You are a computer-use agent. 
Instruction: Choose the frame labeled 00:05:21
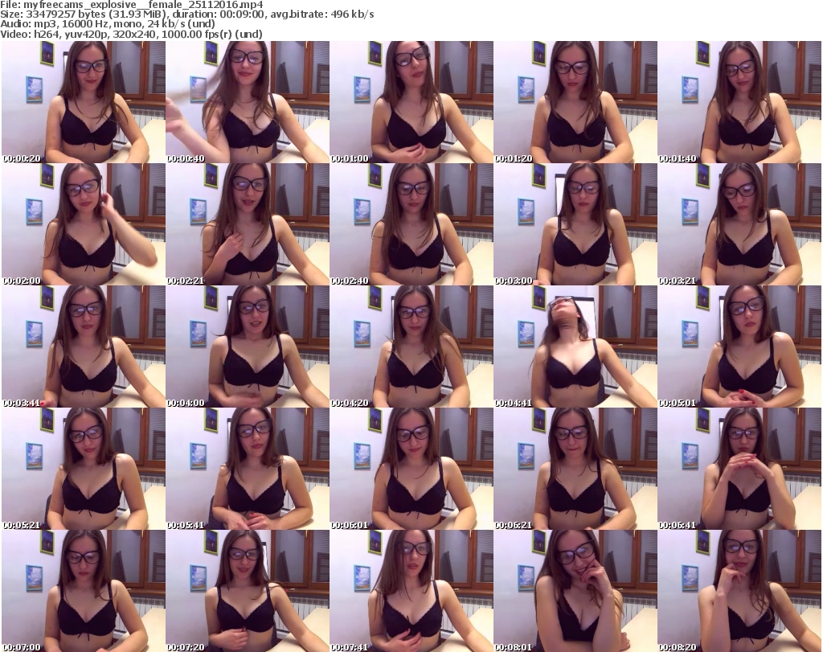coord(84,469)
